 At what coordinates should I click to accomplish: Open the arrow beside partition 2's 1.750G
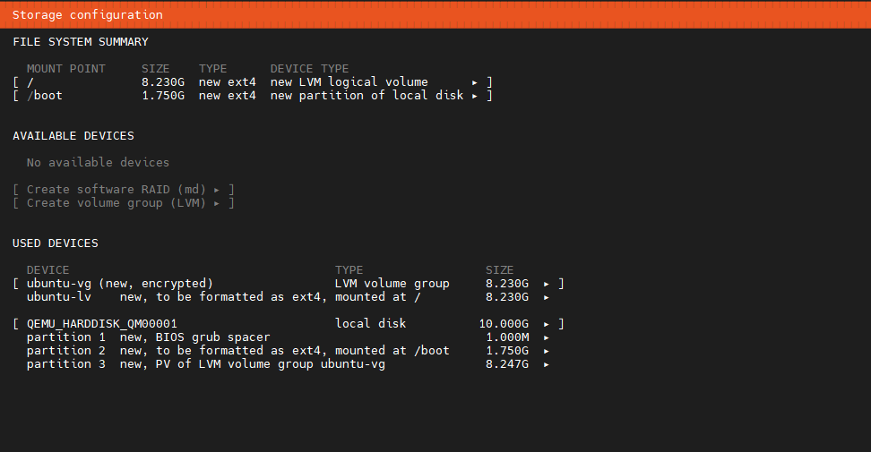pos(547,351)
